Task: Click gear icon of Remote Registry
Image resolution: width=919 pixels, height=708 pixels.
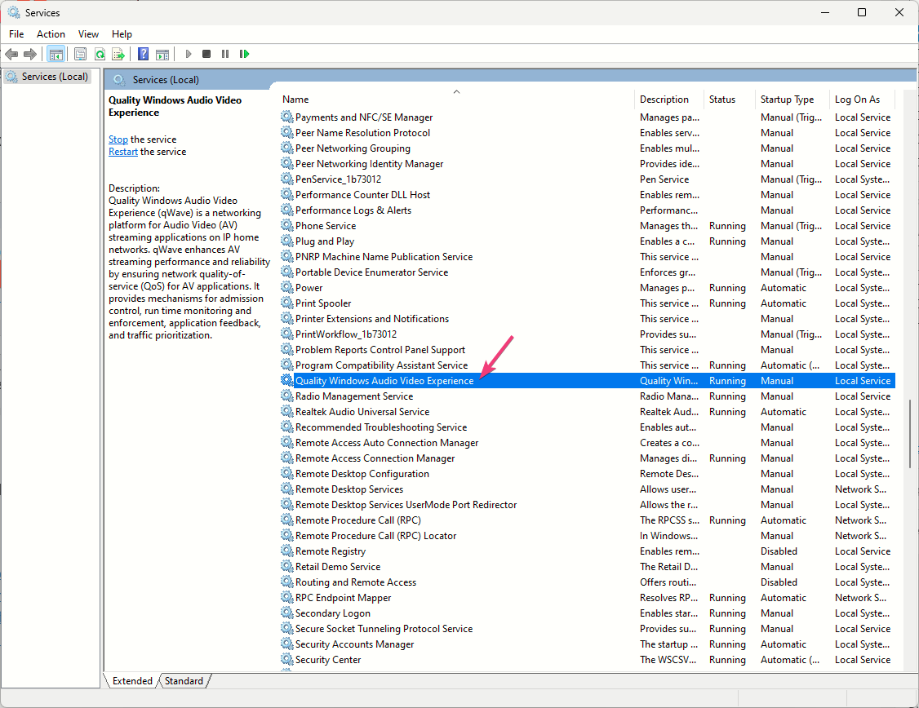Action: coord(286,551)
